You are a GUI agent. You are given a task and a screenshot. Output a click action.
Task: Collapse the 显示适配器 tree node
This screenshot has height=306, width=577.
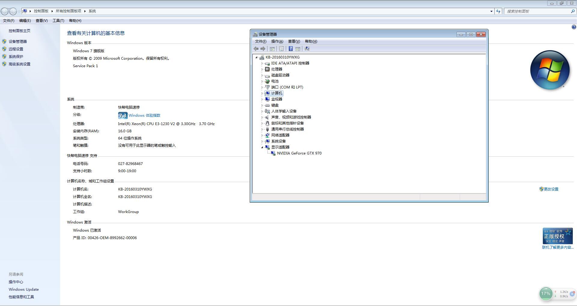(x=262, y=147)
